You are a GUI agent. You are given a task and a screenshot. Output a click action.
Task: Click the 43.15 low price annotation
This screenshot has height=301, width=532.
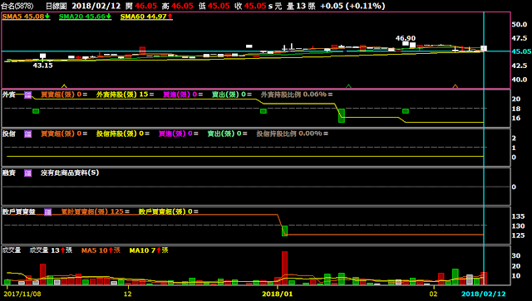coord(42,66)
